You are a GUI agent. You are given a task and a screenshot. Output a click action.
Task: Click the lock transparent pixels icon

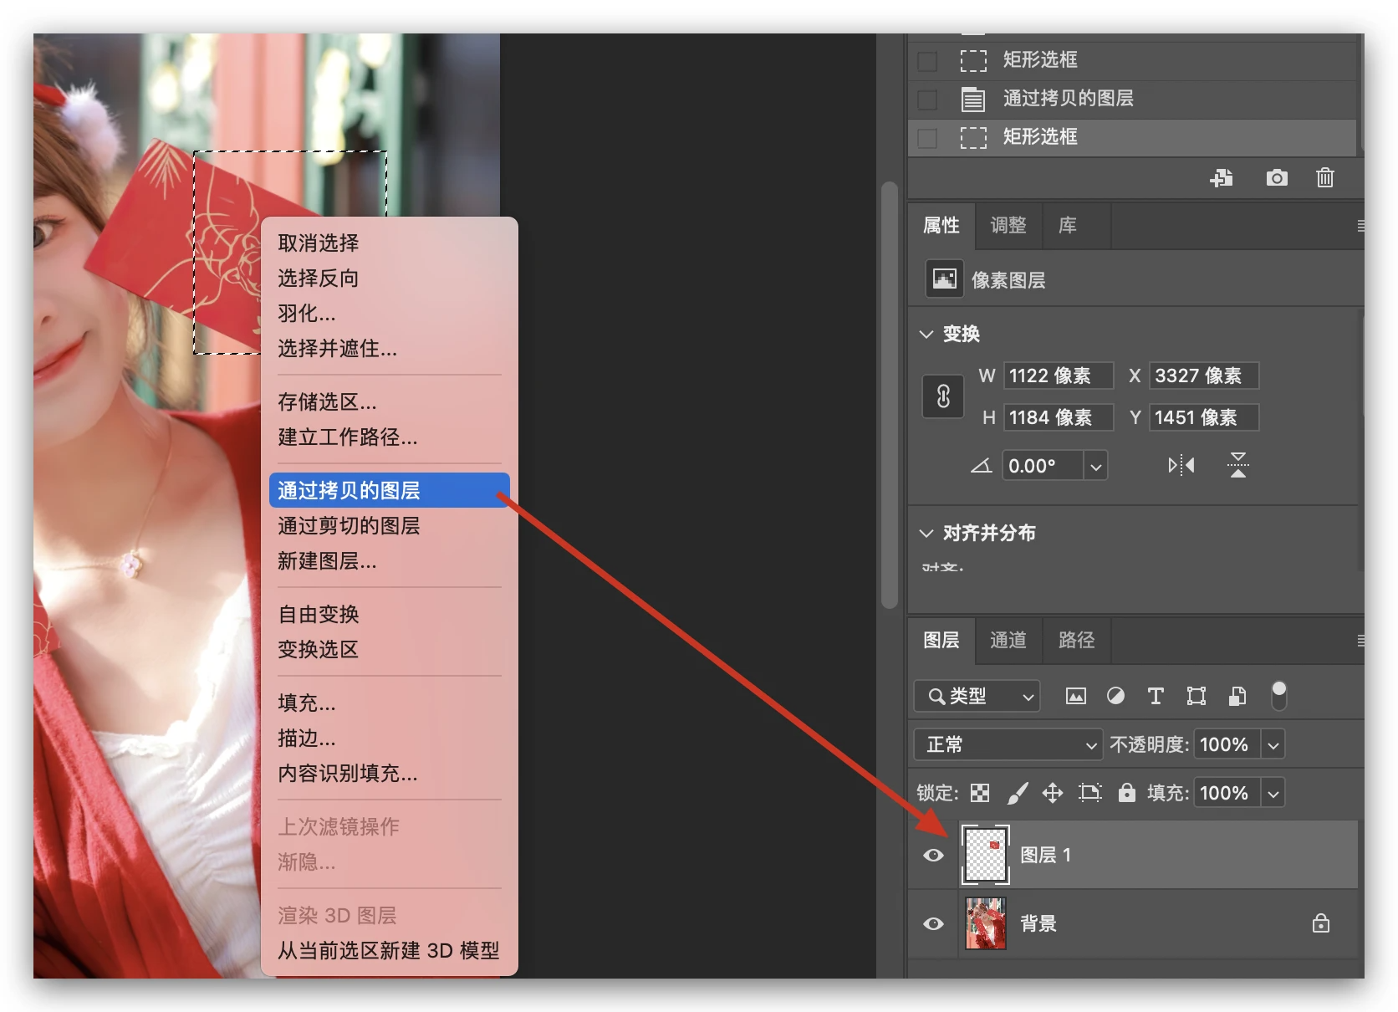980,793
